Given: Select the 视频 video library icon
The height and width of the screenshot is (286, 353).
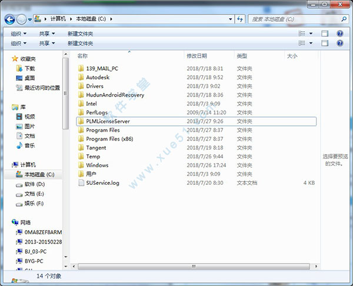Looking at the screenshot, I should click(19, 117).
